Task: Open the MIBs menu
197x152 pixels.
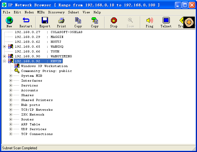Action: click(x=41, y=12)
